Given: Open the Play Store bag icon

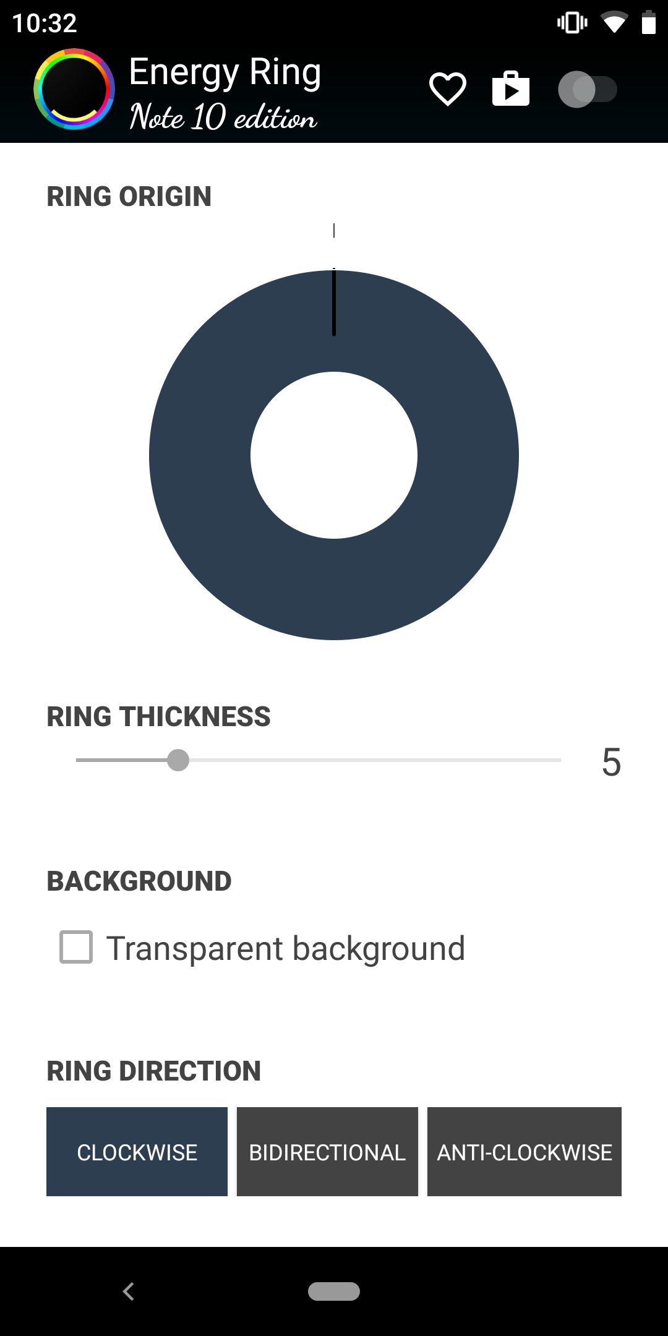Looking at the screenshot, I should (x=511, y=88).
